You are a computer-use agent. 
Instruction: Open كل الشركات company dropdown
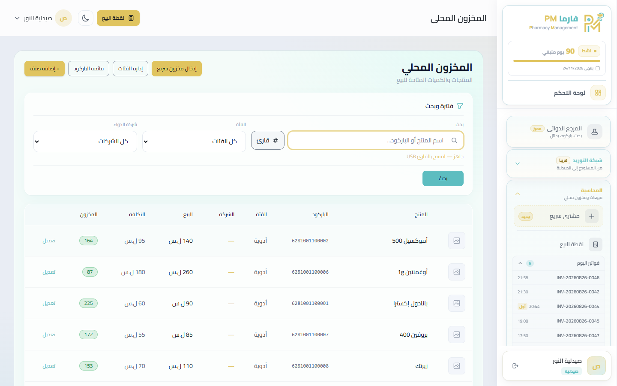pos(85,142)
